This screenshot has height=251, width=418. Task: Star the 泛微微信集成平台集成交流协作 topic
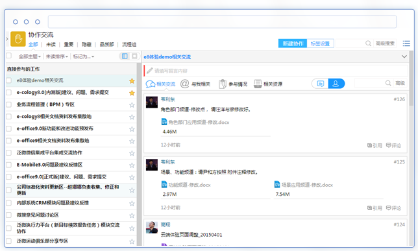132,153
